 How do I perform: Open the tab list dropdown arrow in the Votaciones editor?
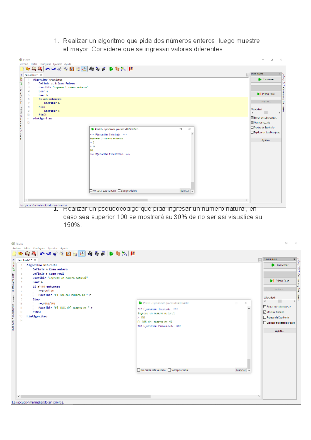(248, 75)
